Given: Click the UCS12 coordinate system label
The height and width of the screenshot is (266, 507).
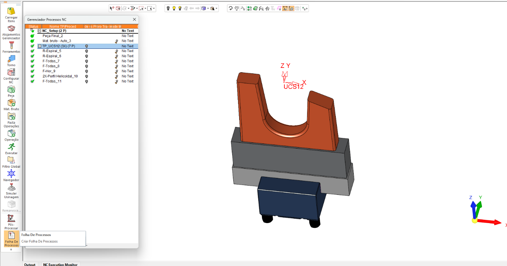Looking at the screenshot, I should point(294,87).
